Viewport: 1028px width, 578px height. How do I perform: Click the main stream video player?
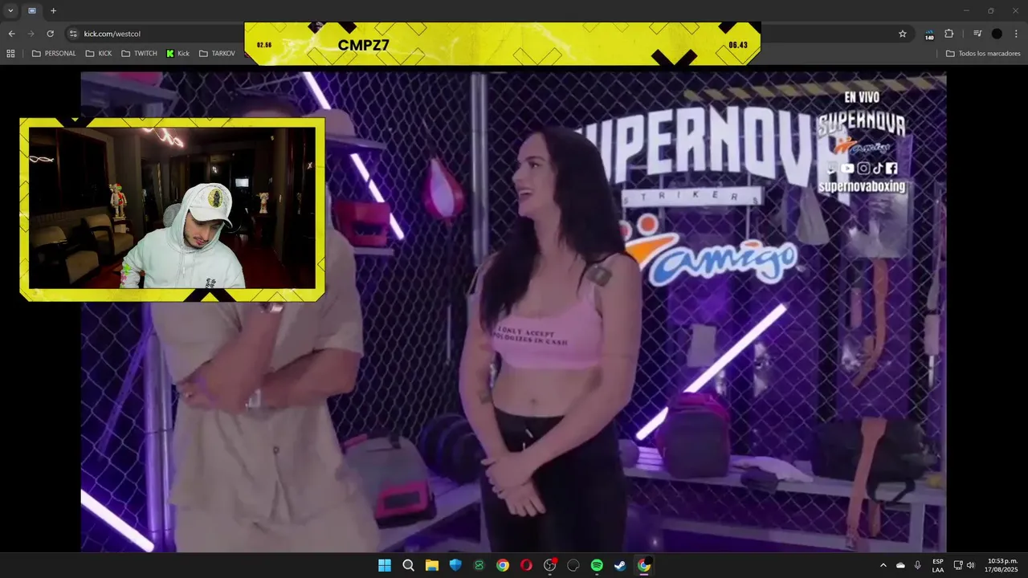point(513,311)
